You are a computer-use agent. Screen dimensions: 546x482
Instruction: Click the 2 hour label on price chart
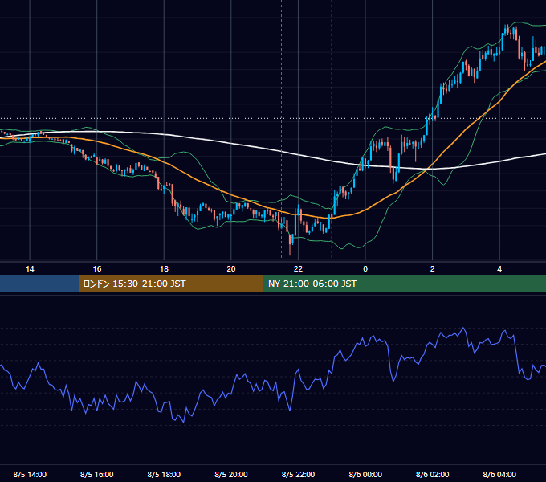click(x=433, y=269)
